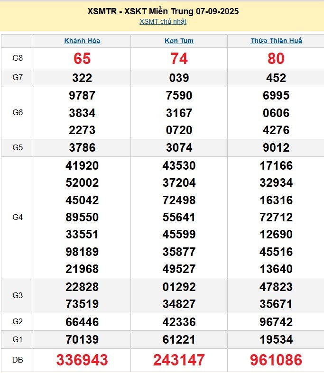Select the G1 number 19534
This screenshot has height=373, width=324.
point(276,339)
